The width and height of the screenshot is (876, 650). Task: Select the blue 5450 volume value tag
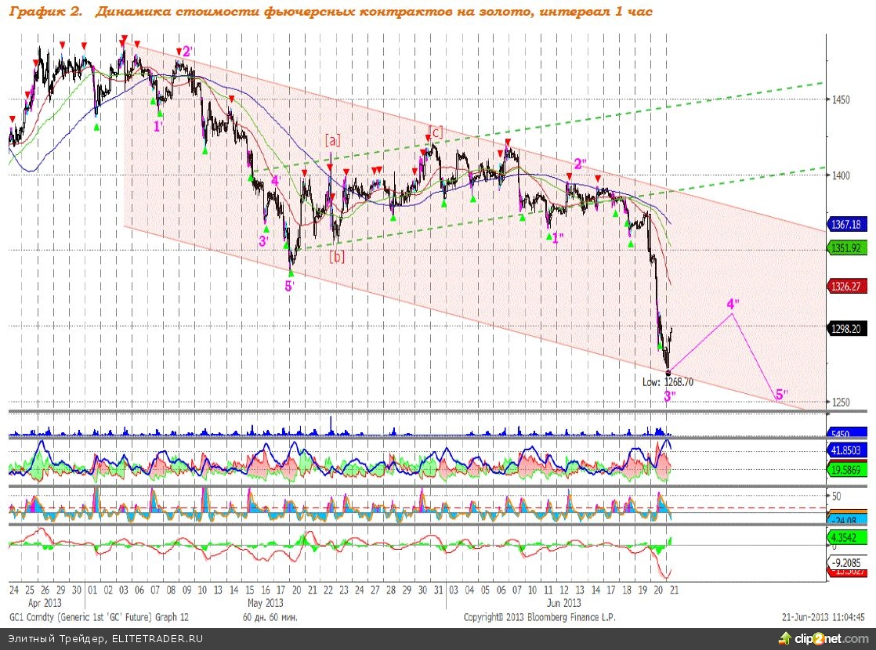point(842,432)
